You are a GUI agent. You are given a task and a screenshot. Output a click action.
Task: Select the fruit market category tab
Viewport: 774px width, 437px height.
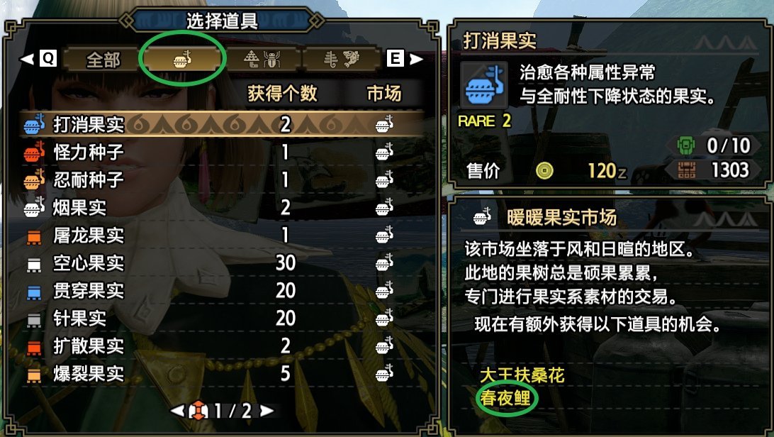click(x=183, y=60)
